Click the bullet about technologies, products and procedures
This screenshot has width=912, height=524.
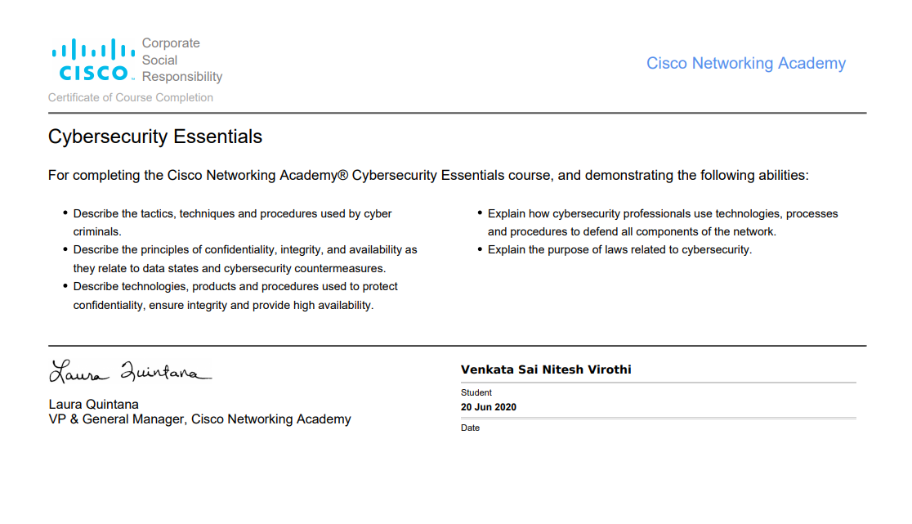click(x=235, y=295)
